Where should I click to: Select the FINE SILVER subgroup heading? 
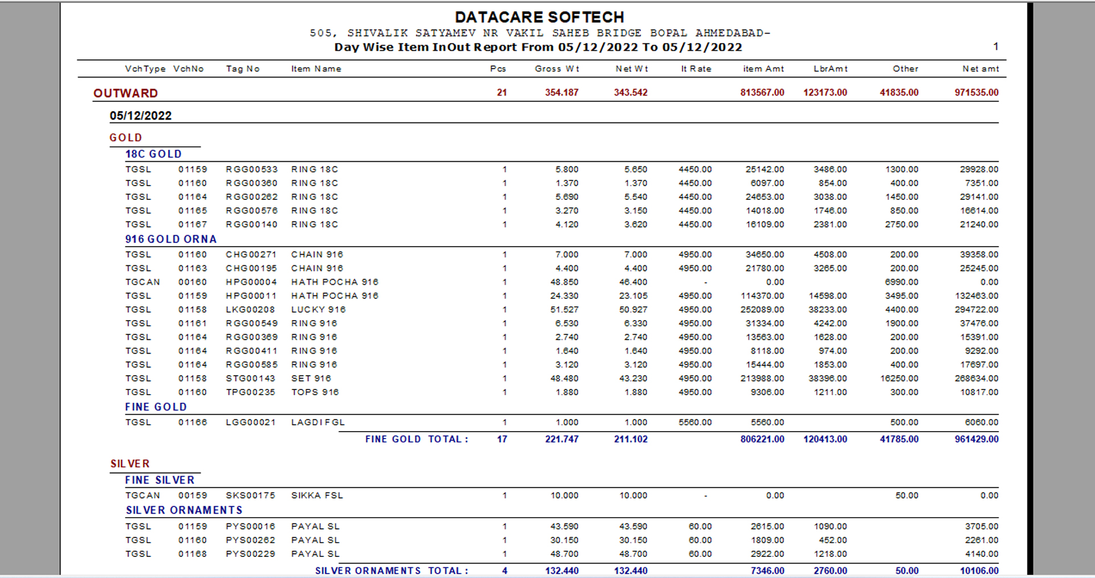tap(160, 481)
